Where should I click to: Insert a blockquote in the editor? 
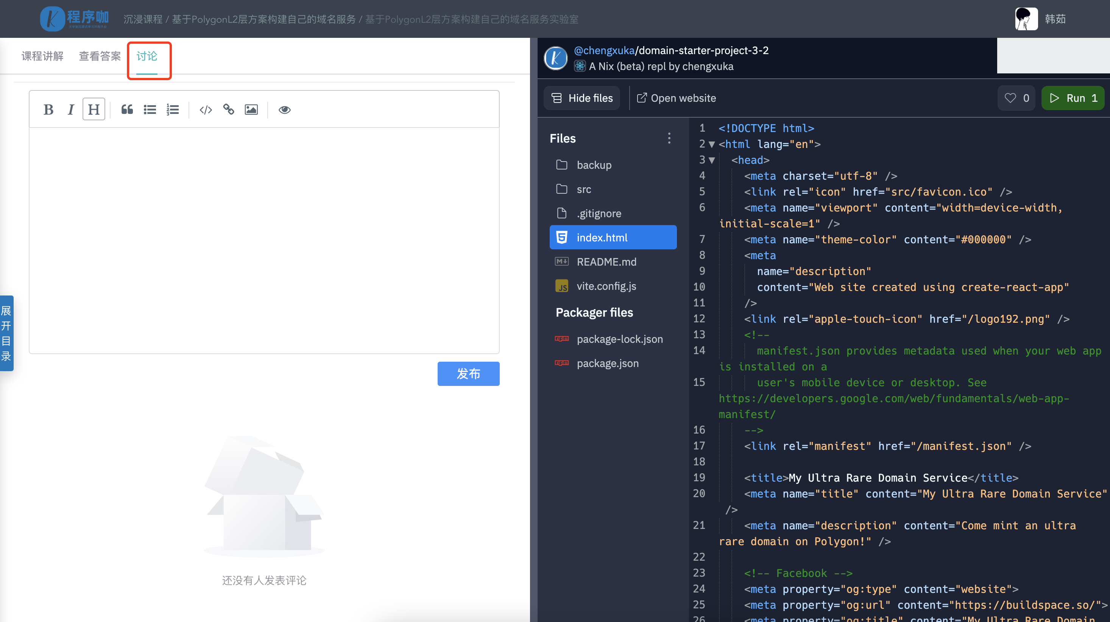pos(127,110)
